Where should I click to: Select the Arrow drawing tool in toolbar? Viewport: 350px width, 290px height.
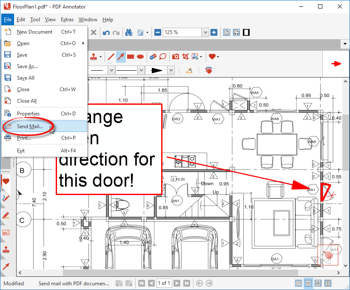[121, 56]
